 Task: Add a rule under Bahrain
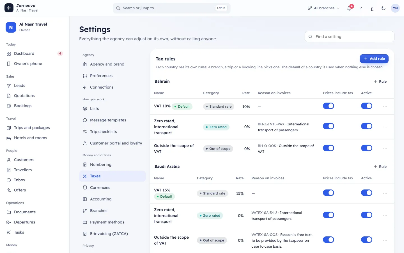tap(380, 82)
